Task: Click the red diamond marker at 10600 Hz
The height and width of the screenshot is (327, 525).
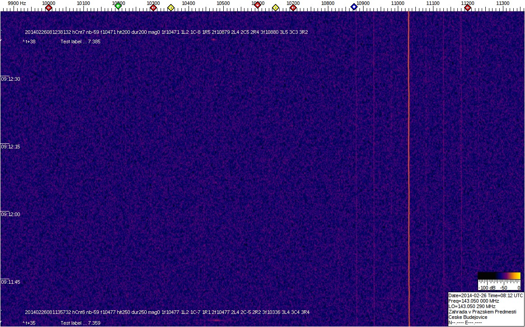Action: pos(258,5)
